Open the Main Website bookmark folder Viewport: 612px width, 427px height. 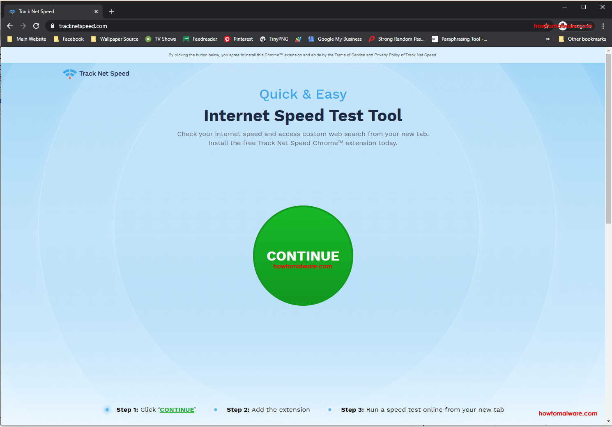point(27,39)
